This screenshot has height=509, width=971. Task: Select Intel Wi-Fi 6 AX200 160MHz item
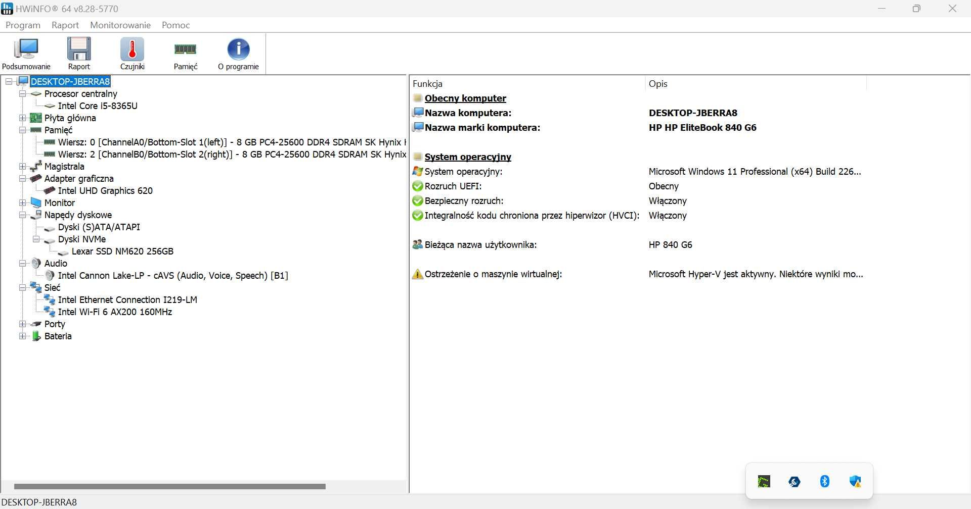coord(115,312)
